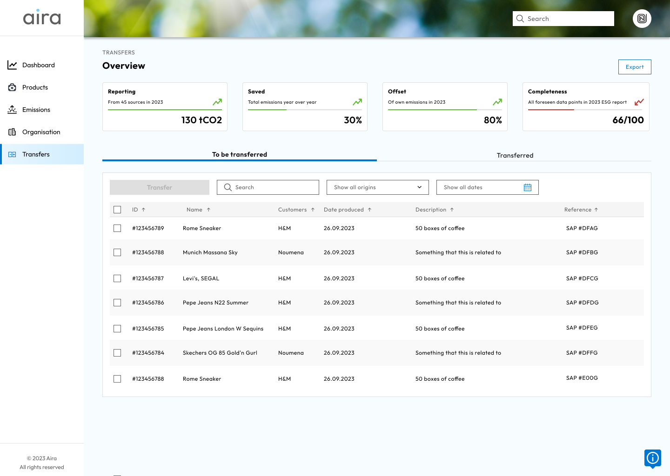Open the calendar icon in dates filter
The width and height of the screenshot is (670, 476).
(x=528, y=187)
